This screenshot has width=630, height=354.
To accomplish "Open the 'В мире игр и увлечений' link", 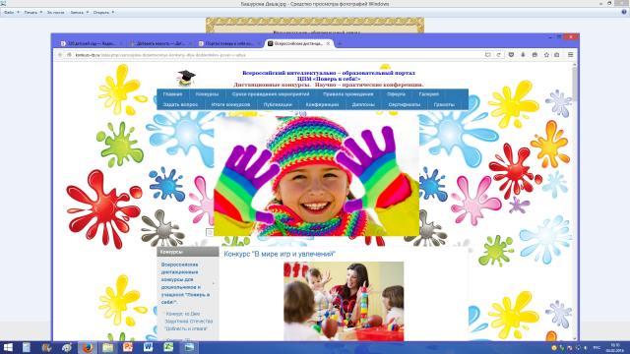I will click(280, 254).
